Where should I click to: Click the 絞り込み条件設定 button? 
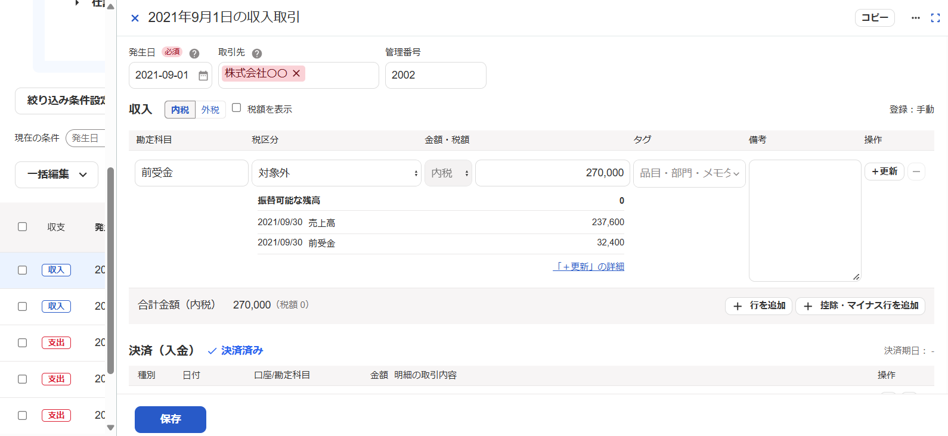pos(60,101)
